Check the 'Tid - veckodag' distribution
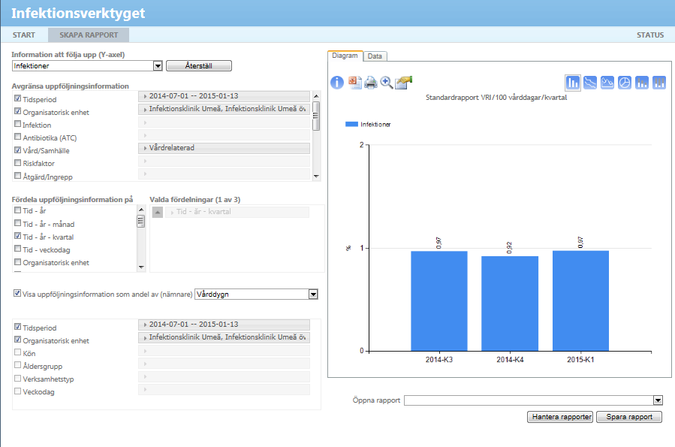 [18, 249]
